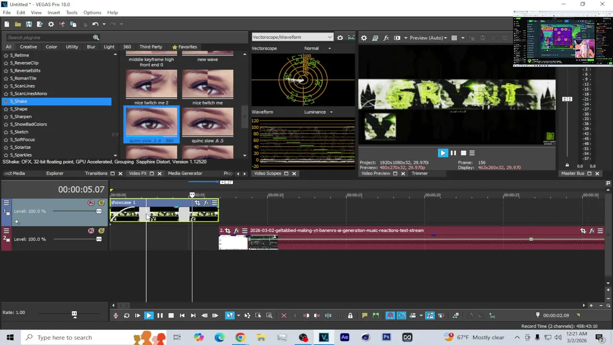Mute track 1
613x345 pixels.
[91, 203]
